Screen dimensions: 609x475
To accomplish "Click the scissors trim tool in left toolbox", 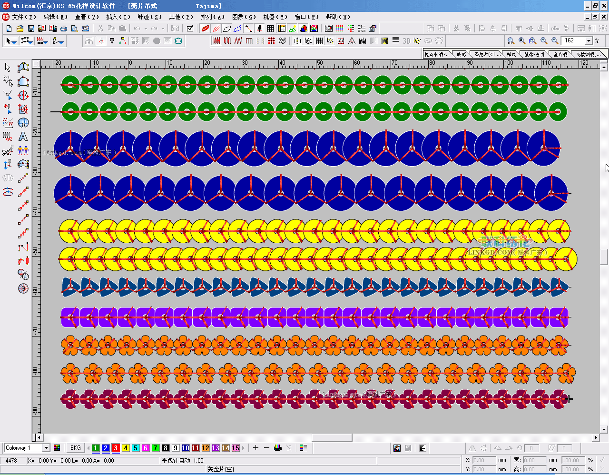I will tap(8, 151).
